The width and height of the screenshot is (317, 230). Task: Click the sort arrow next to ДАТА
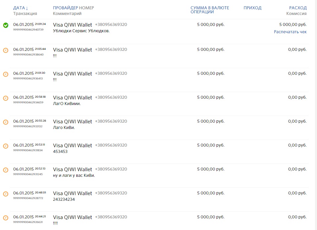pos(27,8)
